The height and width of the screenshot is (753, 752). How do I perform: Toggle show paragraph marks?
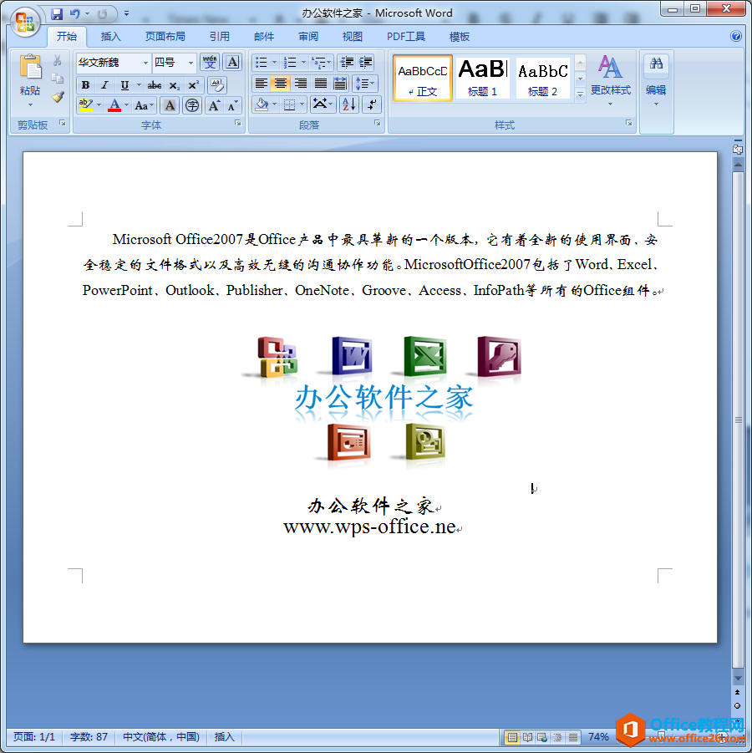pyautogui.click(x=372, y=104)
